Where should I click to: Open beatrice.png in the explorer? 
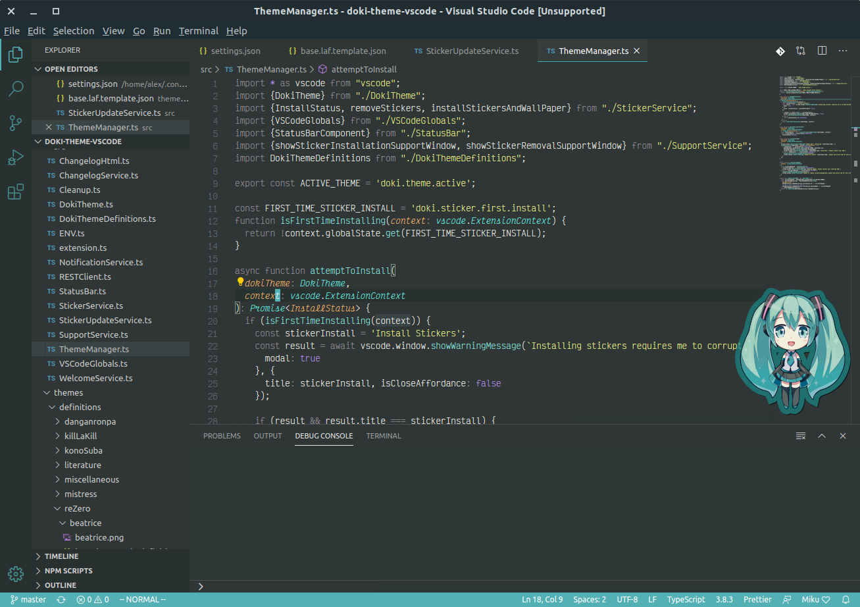point(111,537)
